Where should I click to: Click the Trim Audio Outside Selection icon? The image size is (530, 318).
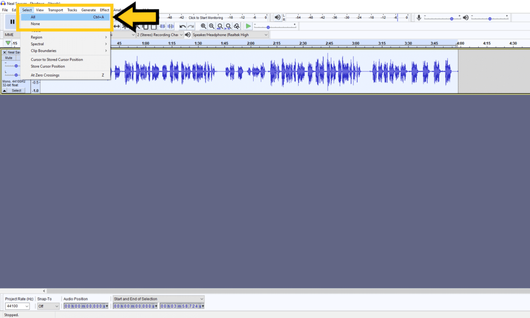pos(163,26)
